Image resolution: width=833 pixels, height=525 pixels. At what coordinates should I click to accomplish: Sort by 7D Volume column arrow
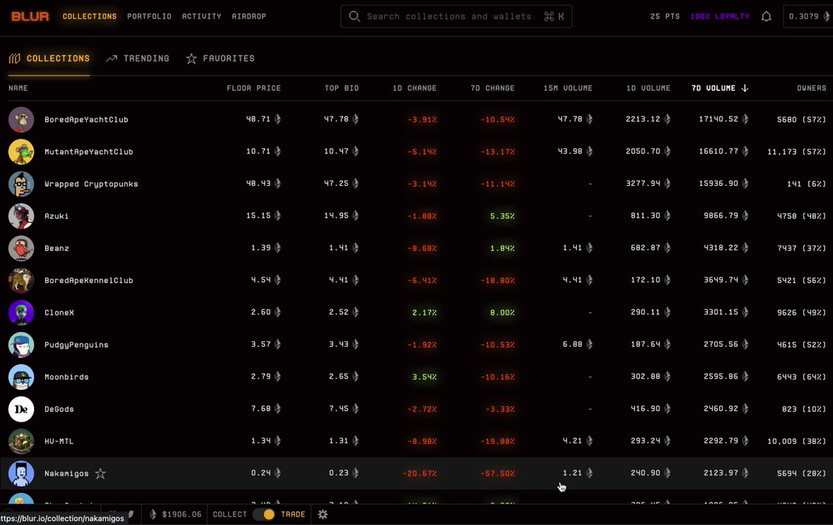point(745,88)
